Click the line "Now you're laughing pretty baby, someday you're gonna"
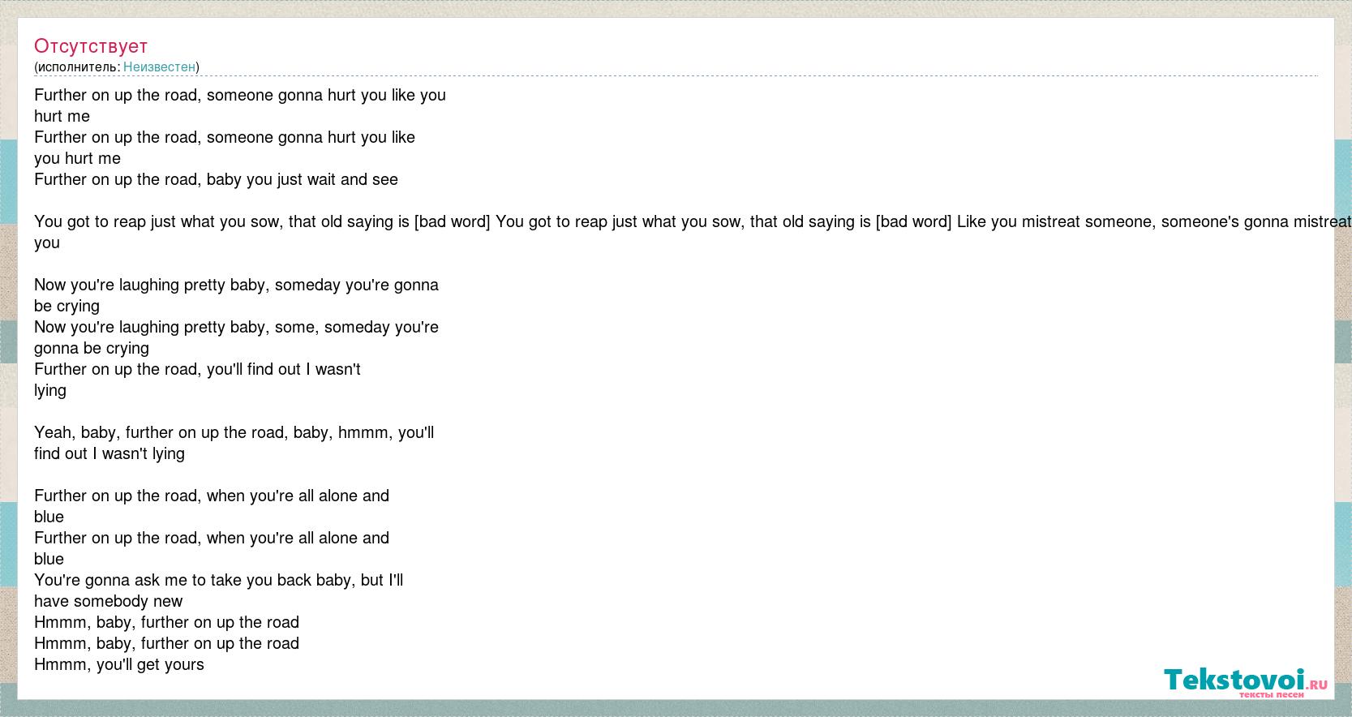Image resolution: width=1352 pixels, height=717 pixels. (x=236, y=285)
